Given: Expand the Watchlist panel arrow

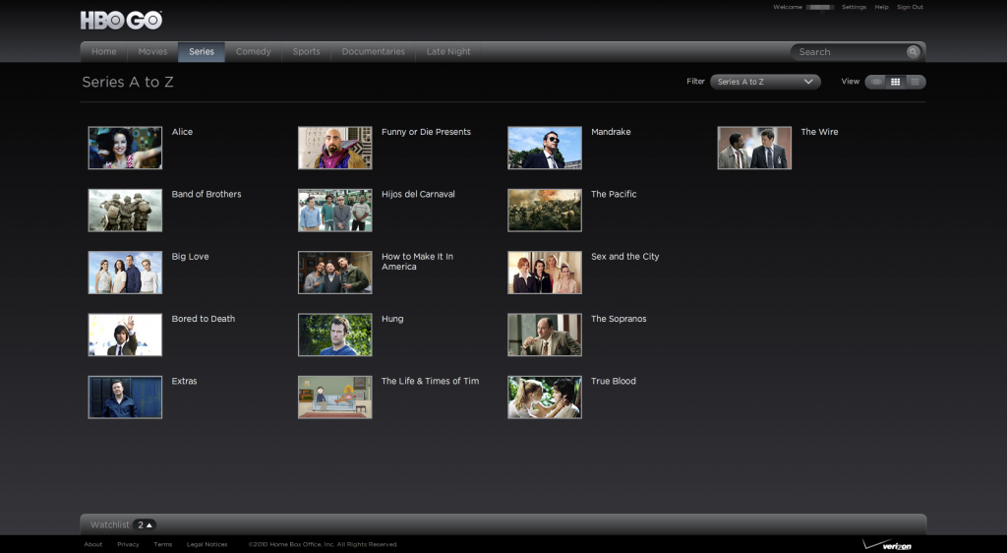Looking at the screenshot, I should (x=149, y=524).
